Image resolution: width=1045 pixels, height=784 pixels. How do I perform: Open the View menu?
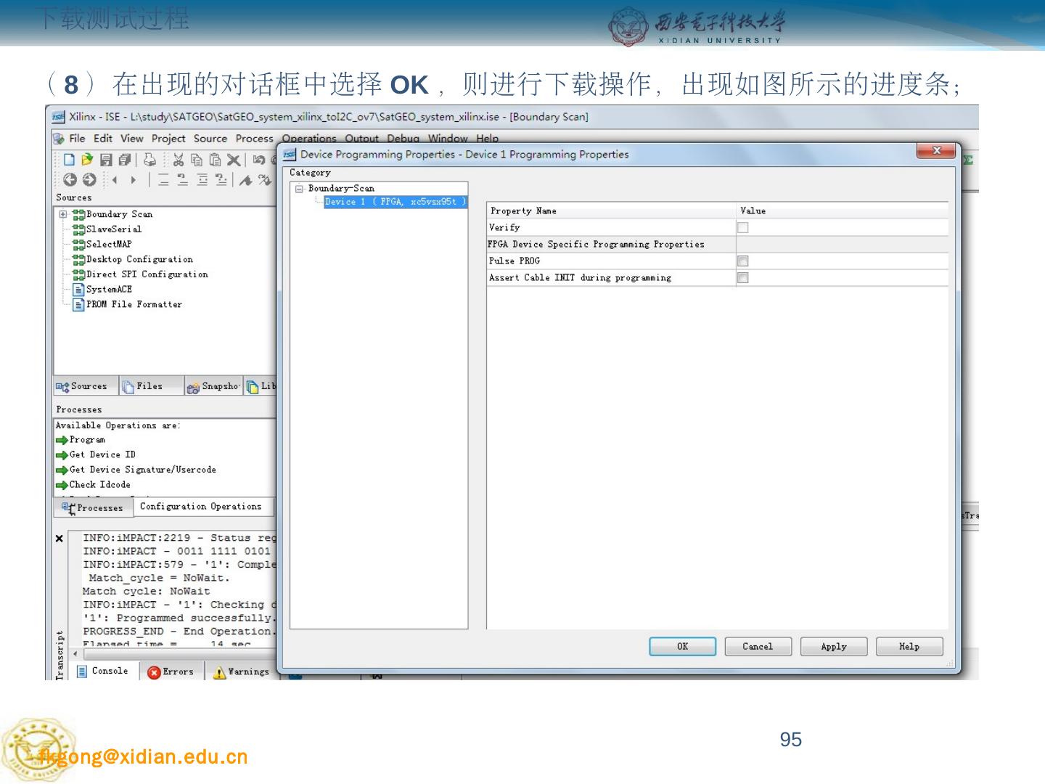(132, 139)
